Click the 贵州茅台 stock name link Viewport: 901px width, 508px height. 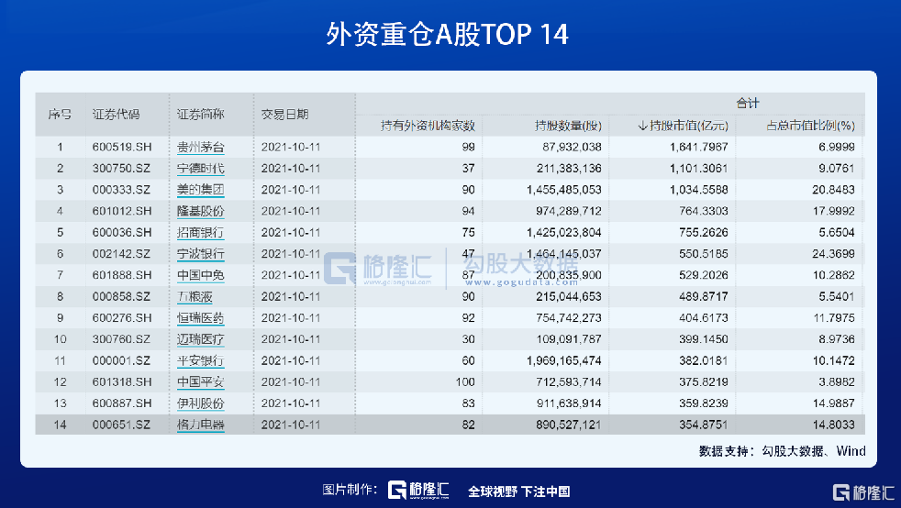200,148
